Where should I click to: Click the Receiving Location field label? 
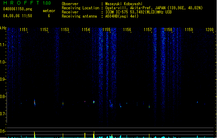[x=80, y=8]
